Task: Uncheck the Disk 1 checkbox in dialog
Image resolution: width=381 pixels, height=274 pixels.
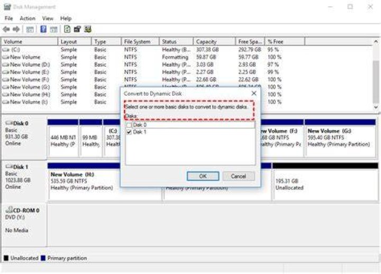Action: click(129, 132)
